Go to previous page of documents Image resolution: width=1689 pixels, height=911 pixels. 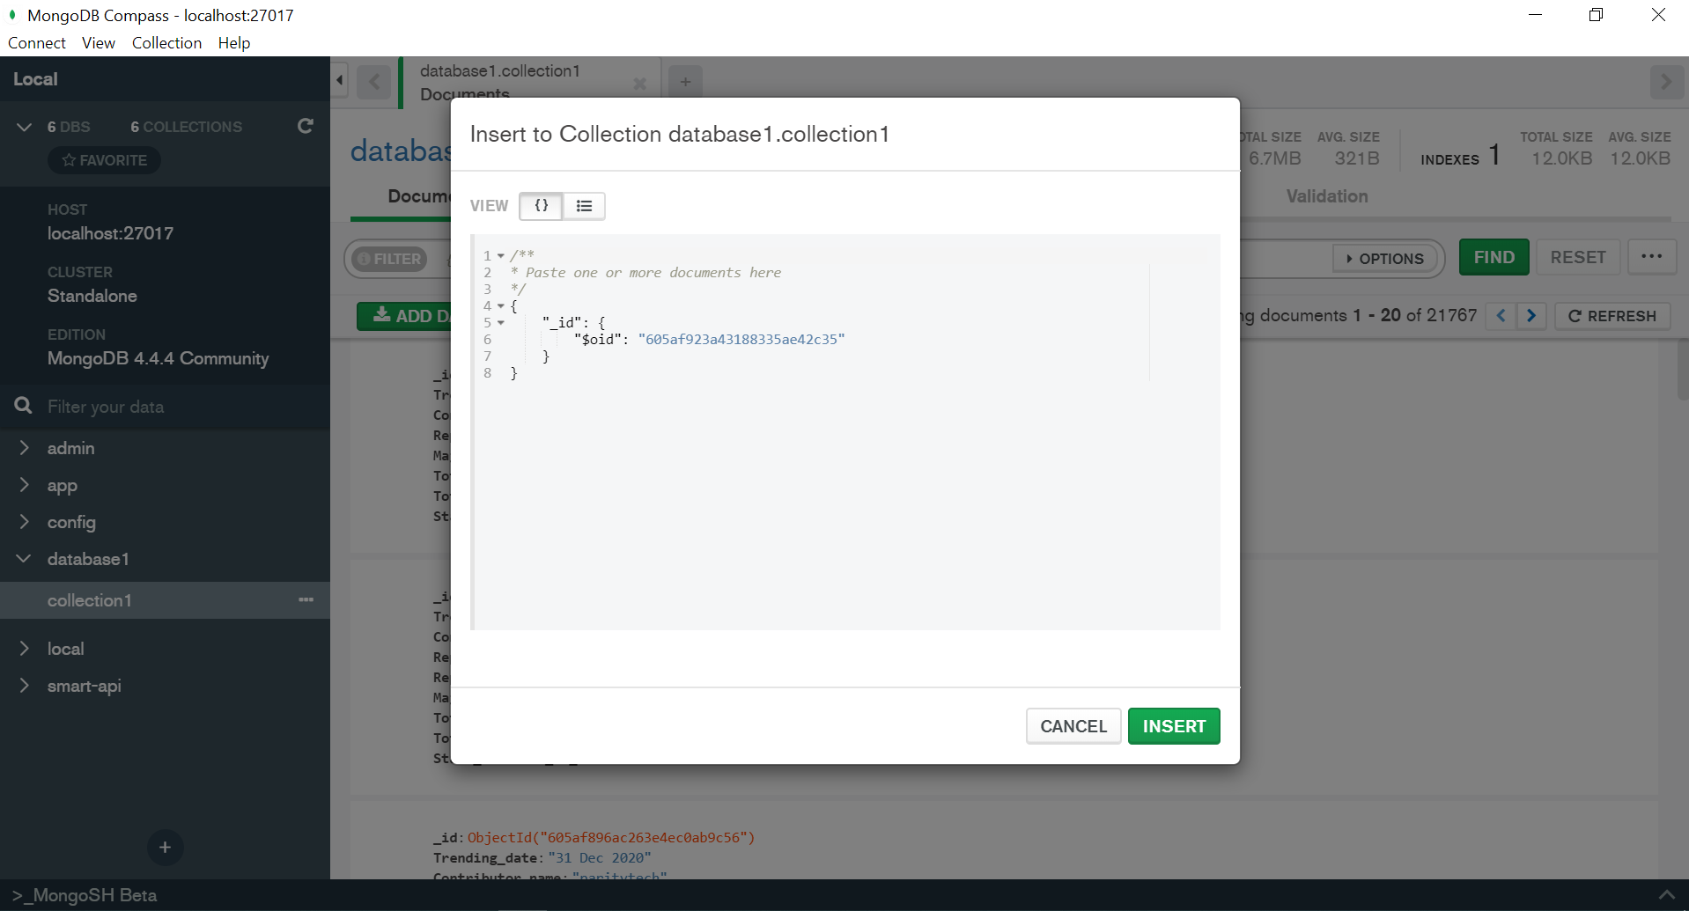click(x=1501, y=315)
